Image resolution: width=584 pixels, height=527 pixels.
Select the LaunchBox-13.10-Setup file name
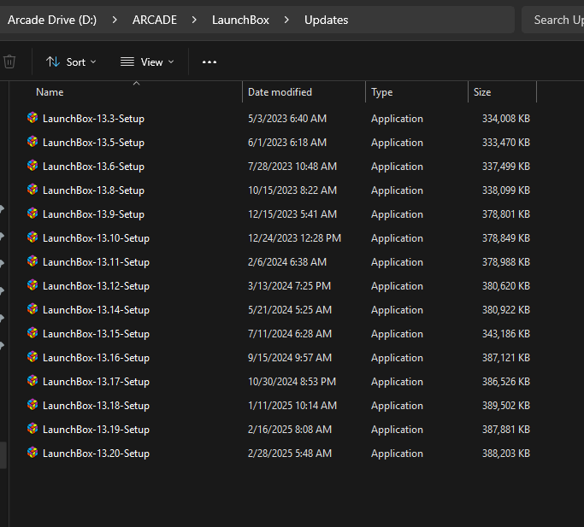(96, 237)
